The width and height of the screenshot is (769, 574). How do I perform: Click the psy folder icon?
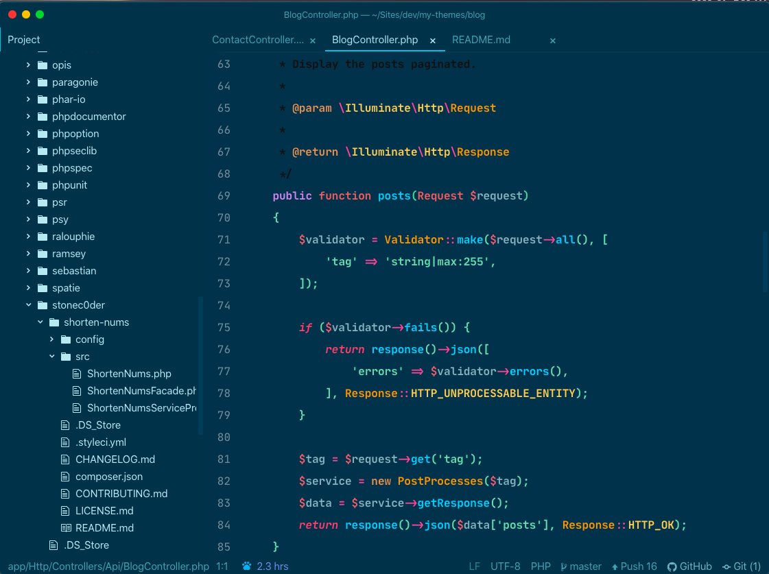(43, 219)
